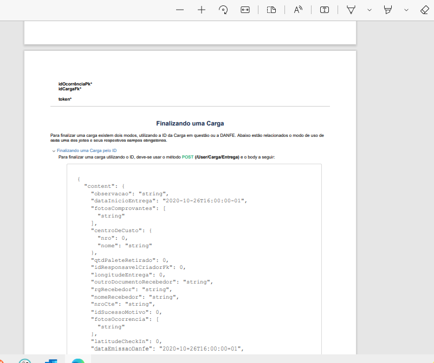This screenshot has width=434, height=363.
Task: Open the page view options icon
Action: (x=271, y=10)
